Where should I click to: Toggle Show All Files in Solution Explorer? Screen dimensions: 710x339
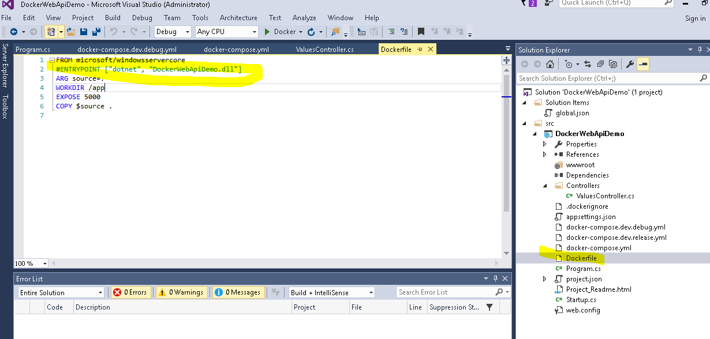[x=613, y=64]
